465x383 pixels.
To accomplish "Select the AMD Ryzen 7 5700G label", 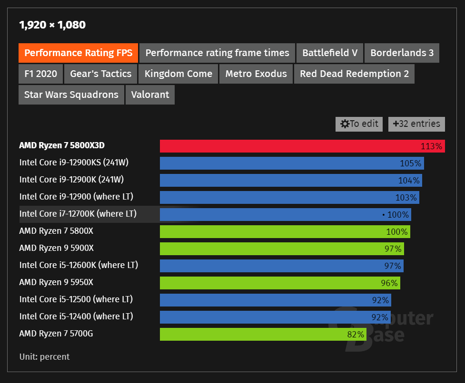I will 56,334.
